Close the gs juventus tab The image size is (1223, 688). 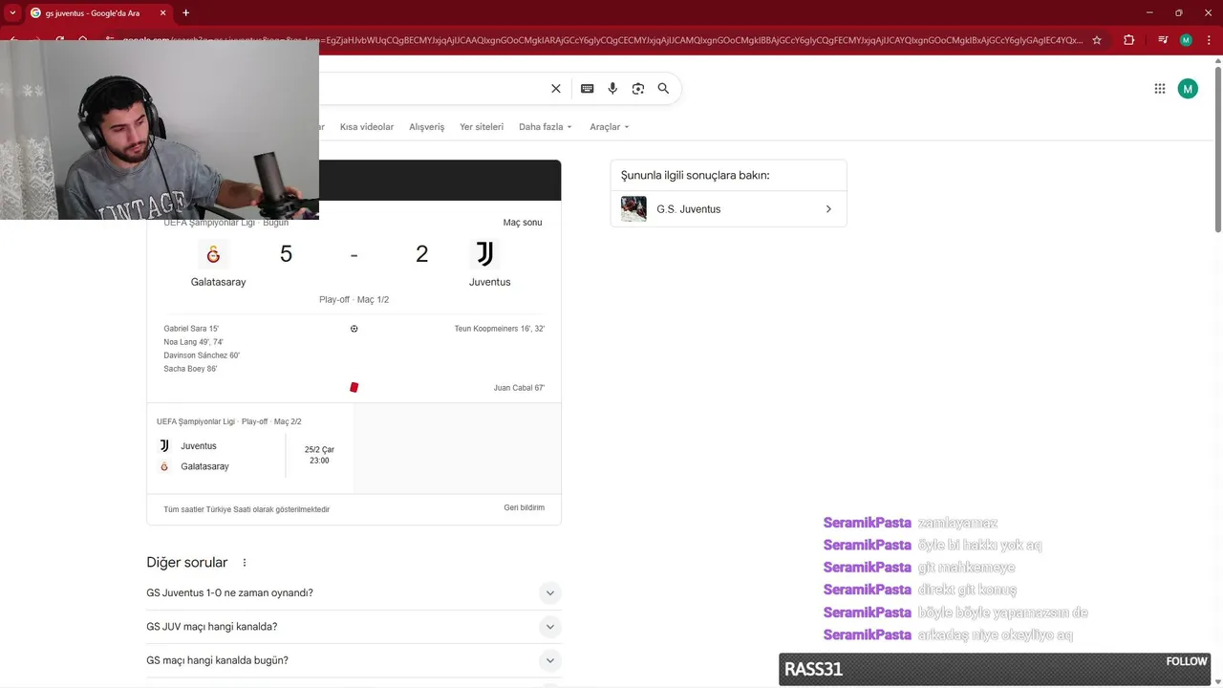click(x=163, y=13)
